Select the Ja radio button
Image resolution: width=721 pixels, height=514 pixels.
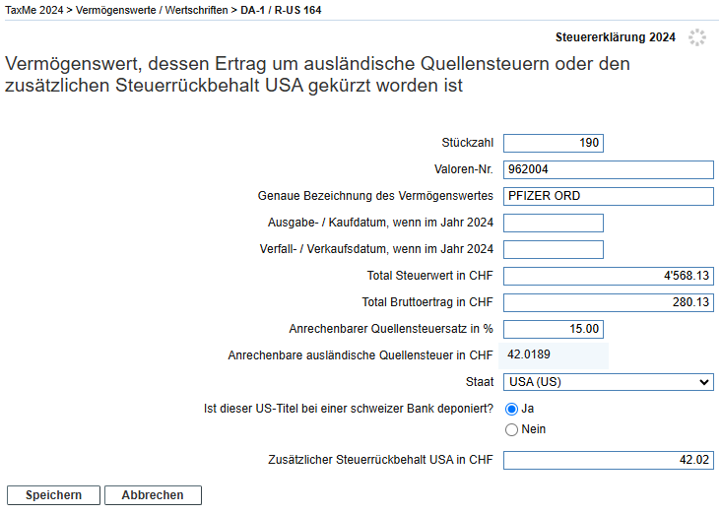tap(511, 409)
